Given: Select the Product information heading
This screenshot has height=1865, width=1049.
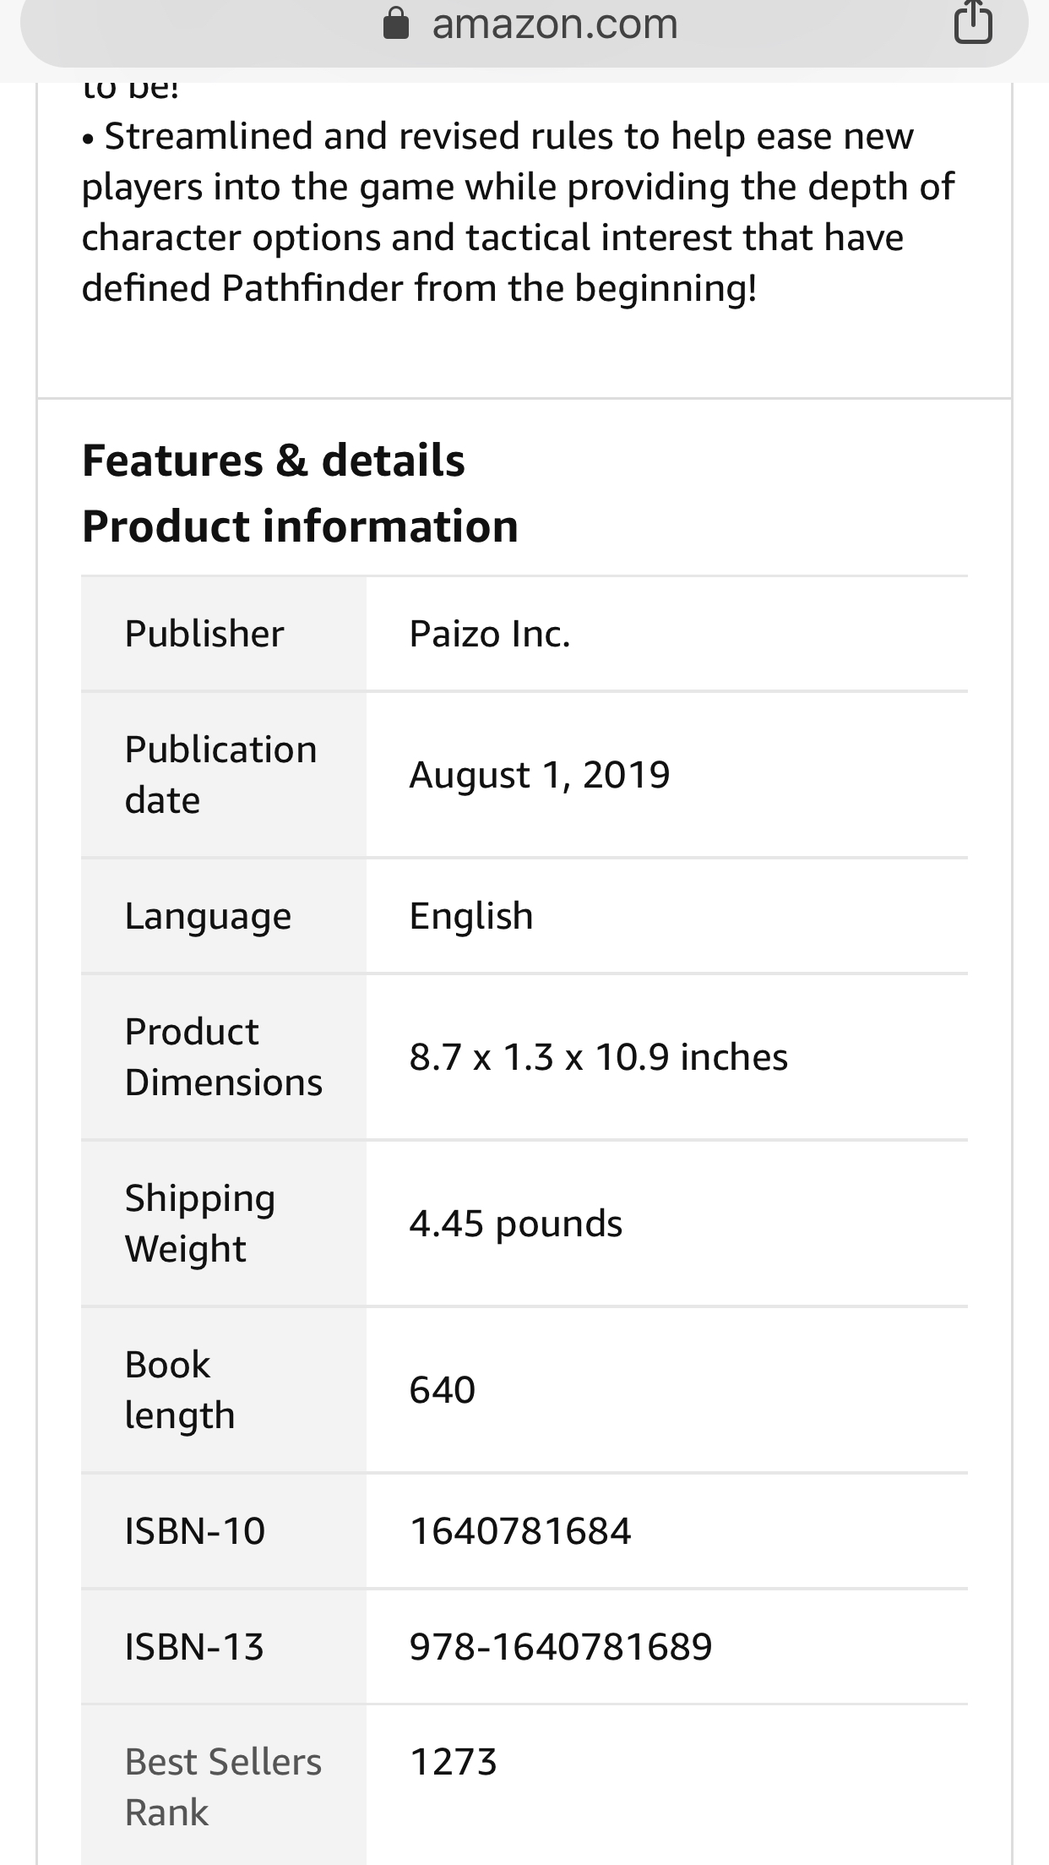Looking at the screenshot, I should (x=300, y=526).
